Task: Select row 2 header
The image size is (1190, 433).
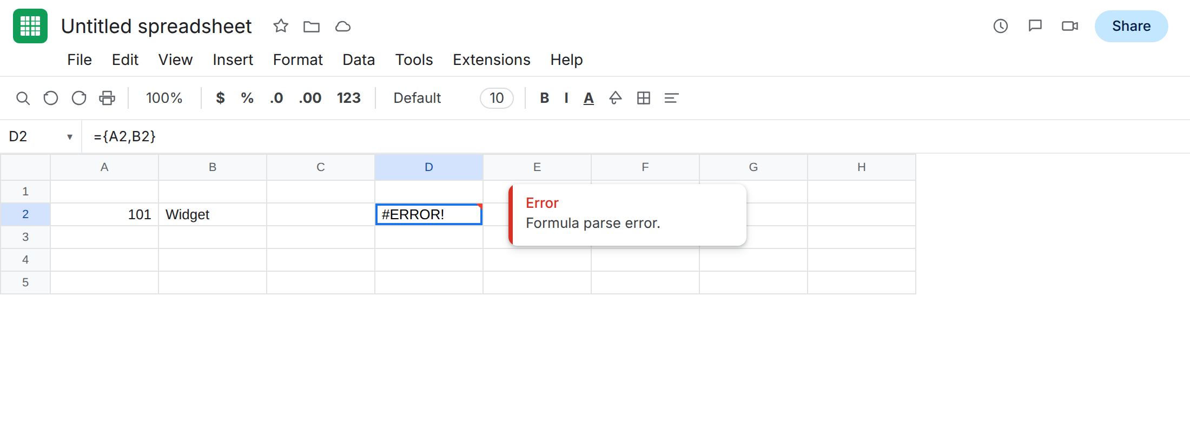Action: click(x=25, y=214)
